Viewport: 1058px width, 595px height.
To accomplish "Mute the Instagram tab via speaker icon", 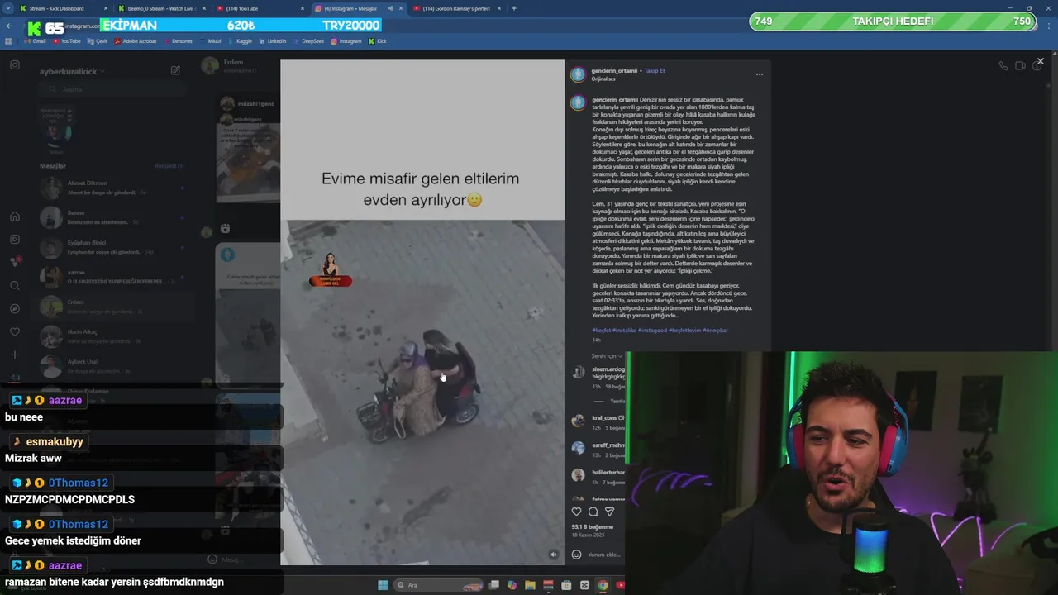I will 391,8.
